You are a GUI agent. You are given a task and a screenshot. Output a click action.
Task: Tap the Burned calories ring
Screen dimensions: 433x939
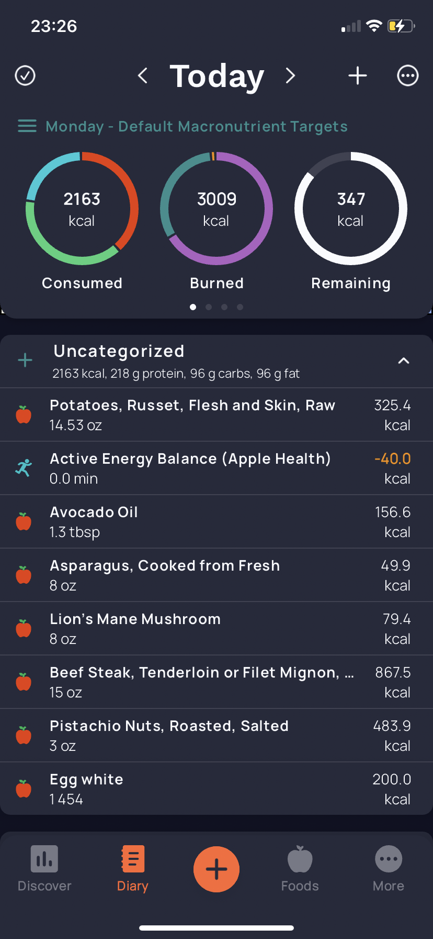(x=216, y=209)
